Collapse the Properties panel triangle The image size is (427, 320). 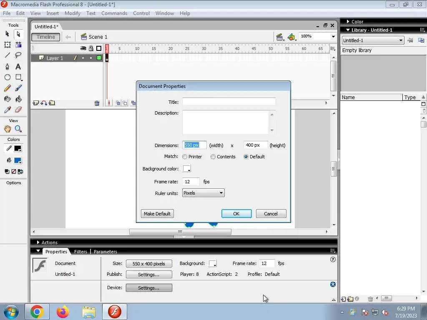pyautogui.click(x=38, y=251)
